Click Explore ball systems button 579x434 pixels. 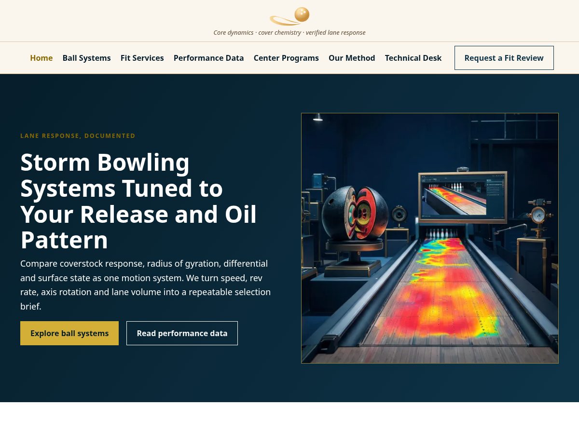click(x=69, y=333)
